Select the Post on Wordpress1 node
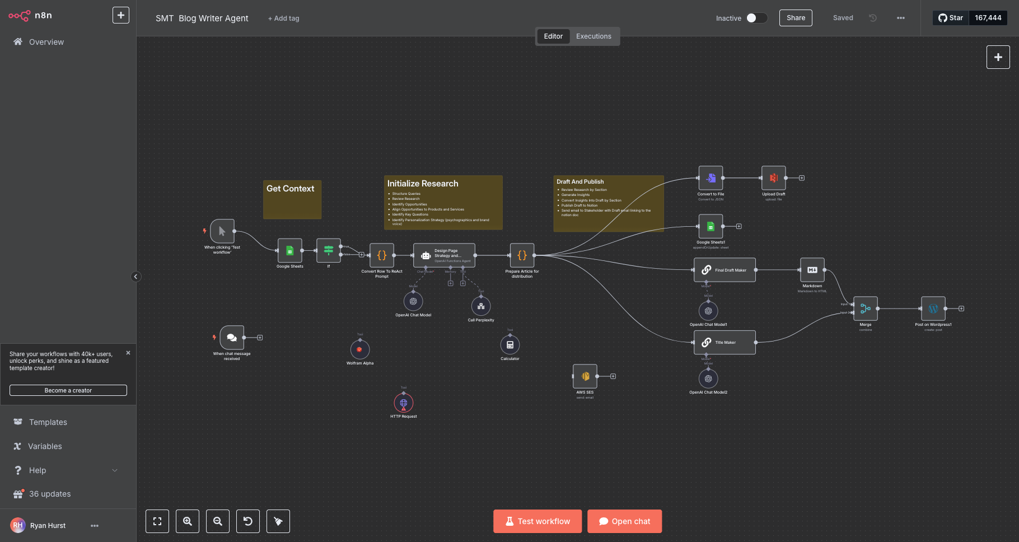Screen dimensions: 1019x542 933,309
